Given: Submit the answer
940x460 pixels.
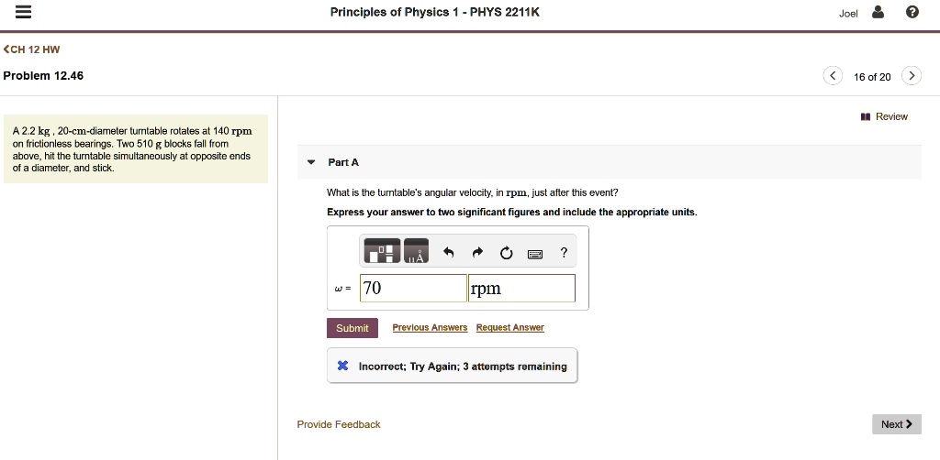Looking at the screenshot, I should 352,328.
